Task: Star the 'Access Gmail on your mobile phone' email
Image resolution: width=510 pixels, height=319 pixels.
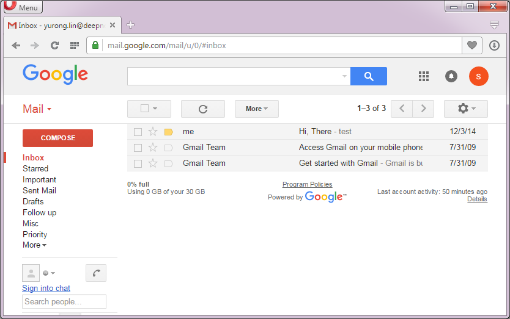Action: pyautogui.click(x=153, y=148)
